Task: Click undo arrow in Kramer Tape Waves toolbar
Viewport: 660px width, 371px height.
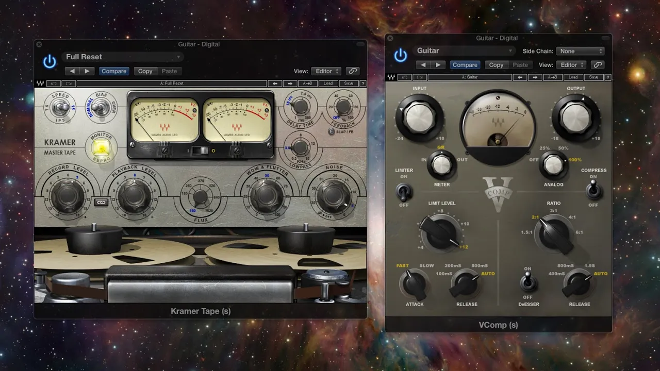Action: [54, 83]
